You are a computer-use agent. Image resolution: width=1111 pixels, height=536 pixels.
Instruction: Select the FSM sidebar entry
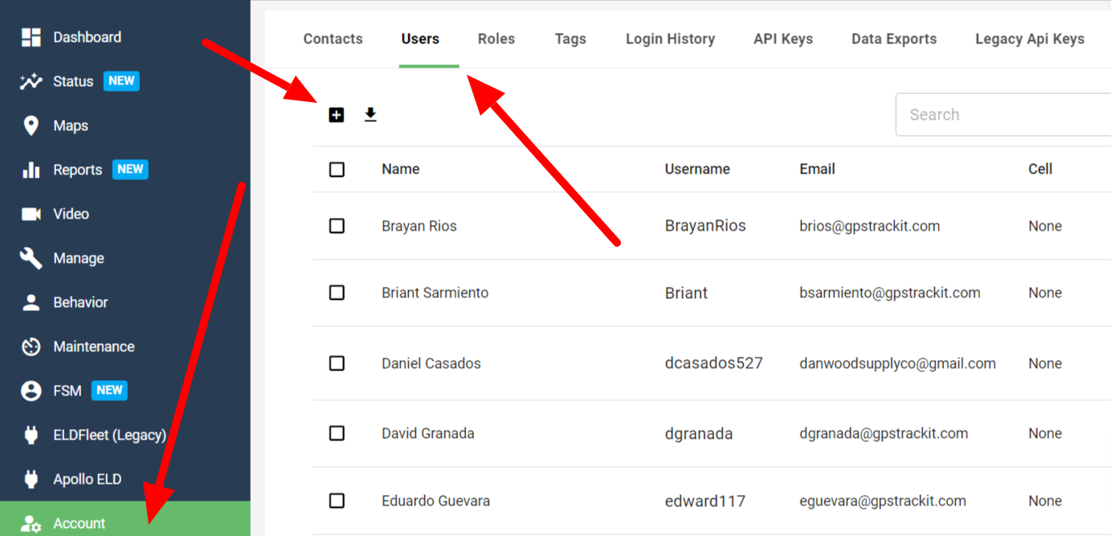[x=66, y=391]
